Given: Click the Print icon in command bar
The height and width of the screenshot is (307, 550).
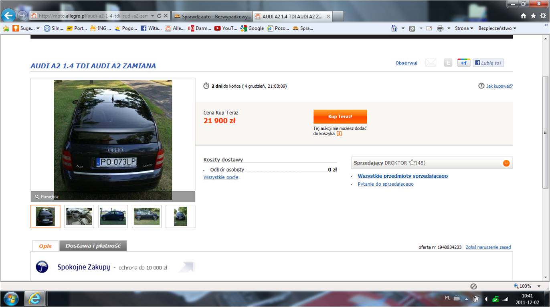Looking at the screenshot, I should (440, 28).
